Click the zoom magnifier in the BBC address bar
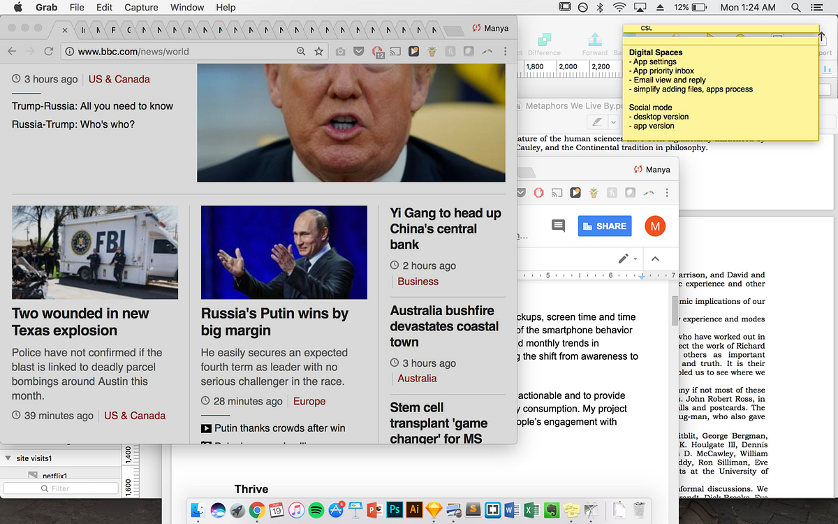Screen dimensions: 838x524 (301, 52)
